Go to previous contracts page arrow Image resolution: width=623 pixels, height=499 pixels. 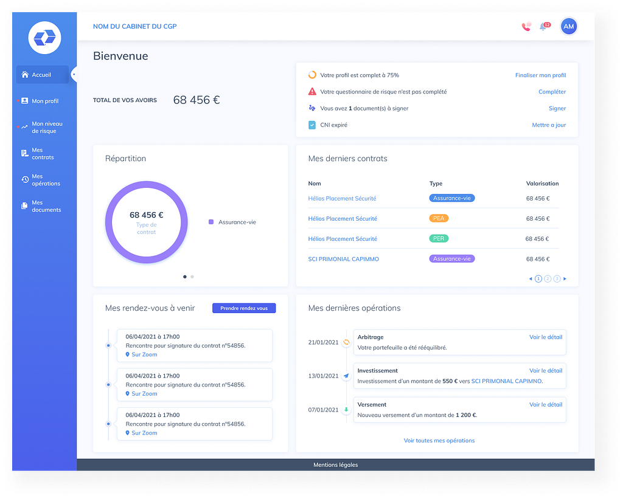pos(530,278)
